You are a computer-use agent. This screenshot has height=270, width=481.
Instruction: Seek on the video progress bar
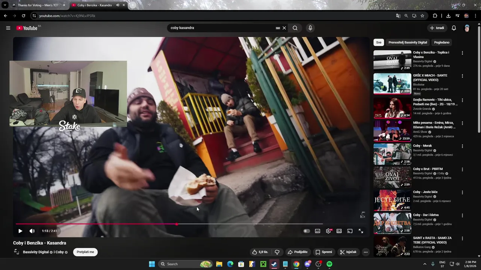[192, 224]
